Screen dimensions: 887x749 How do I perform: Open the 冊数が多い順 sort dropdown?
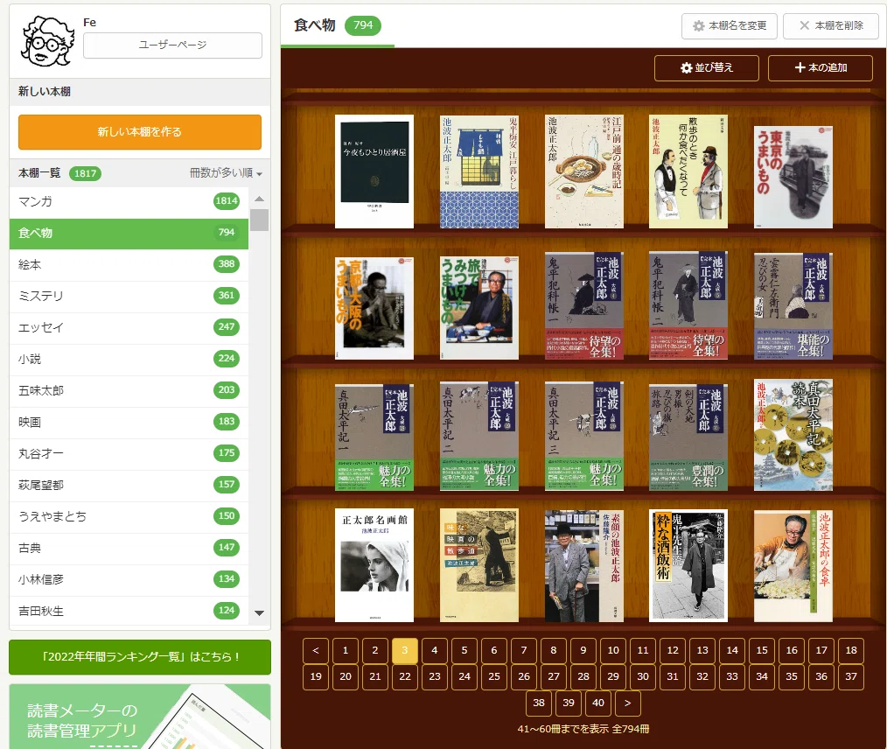point(226,173)
